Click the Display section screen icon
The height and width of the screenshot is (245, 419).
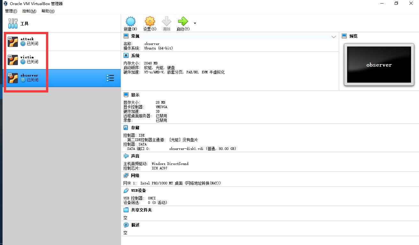point(126,95)
